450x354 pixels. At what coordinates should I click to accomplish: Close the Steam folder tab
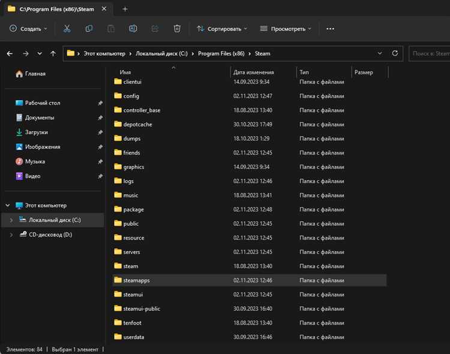click(104, 9)
